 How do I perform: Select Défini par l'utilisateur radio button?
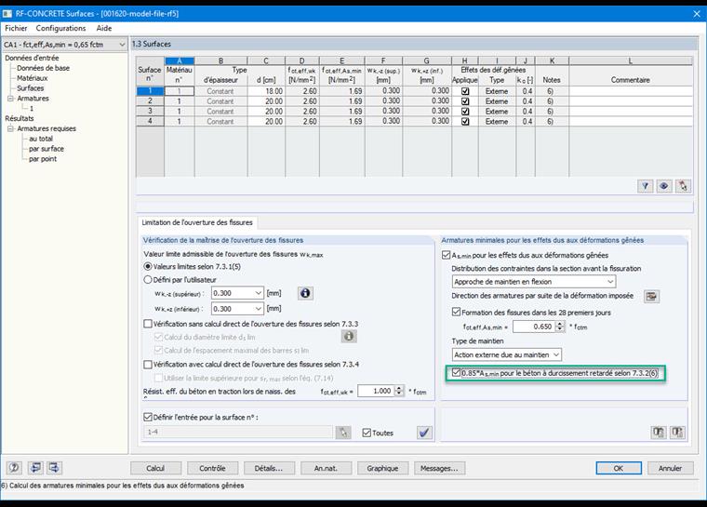point(147,280)
